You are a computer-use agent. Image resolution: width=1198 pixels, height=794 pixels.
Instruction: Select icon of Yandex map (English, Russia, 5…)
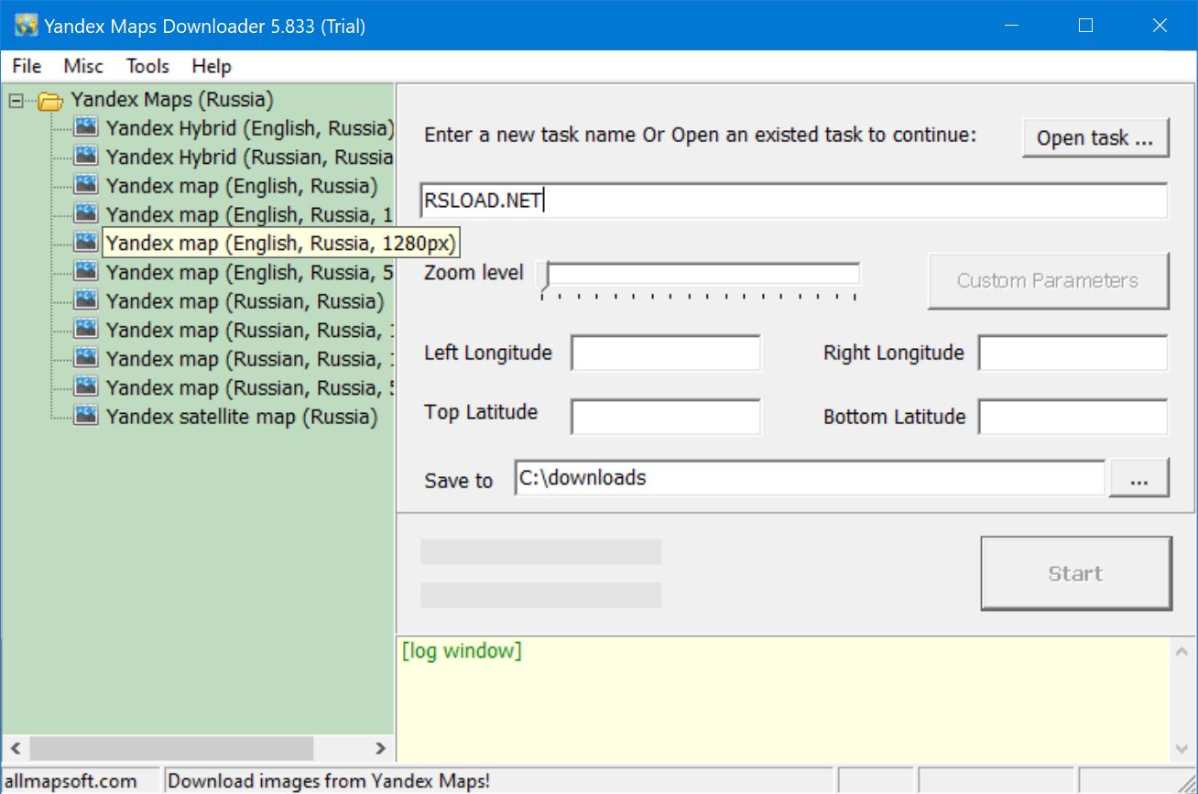coord(86,272)
